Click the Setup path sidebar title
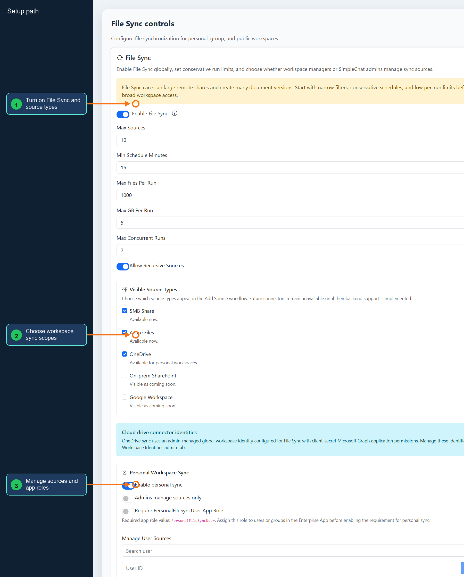Image resolution: width=464 pixels, height=577 pixels. [x=23, y=11]
